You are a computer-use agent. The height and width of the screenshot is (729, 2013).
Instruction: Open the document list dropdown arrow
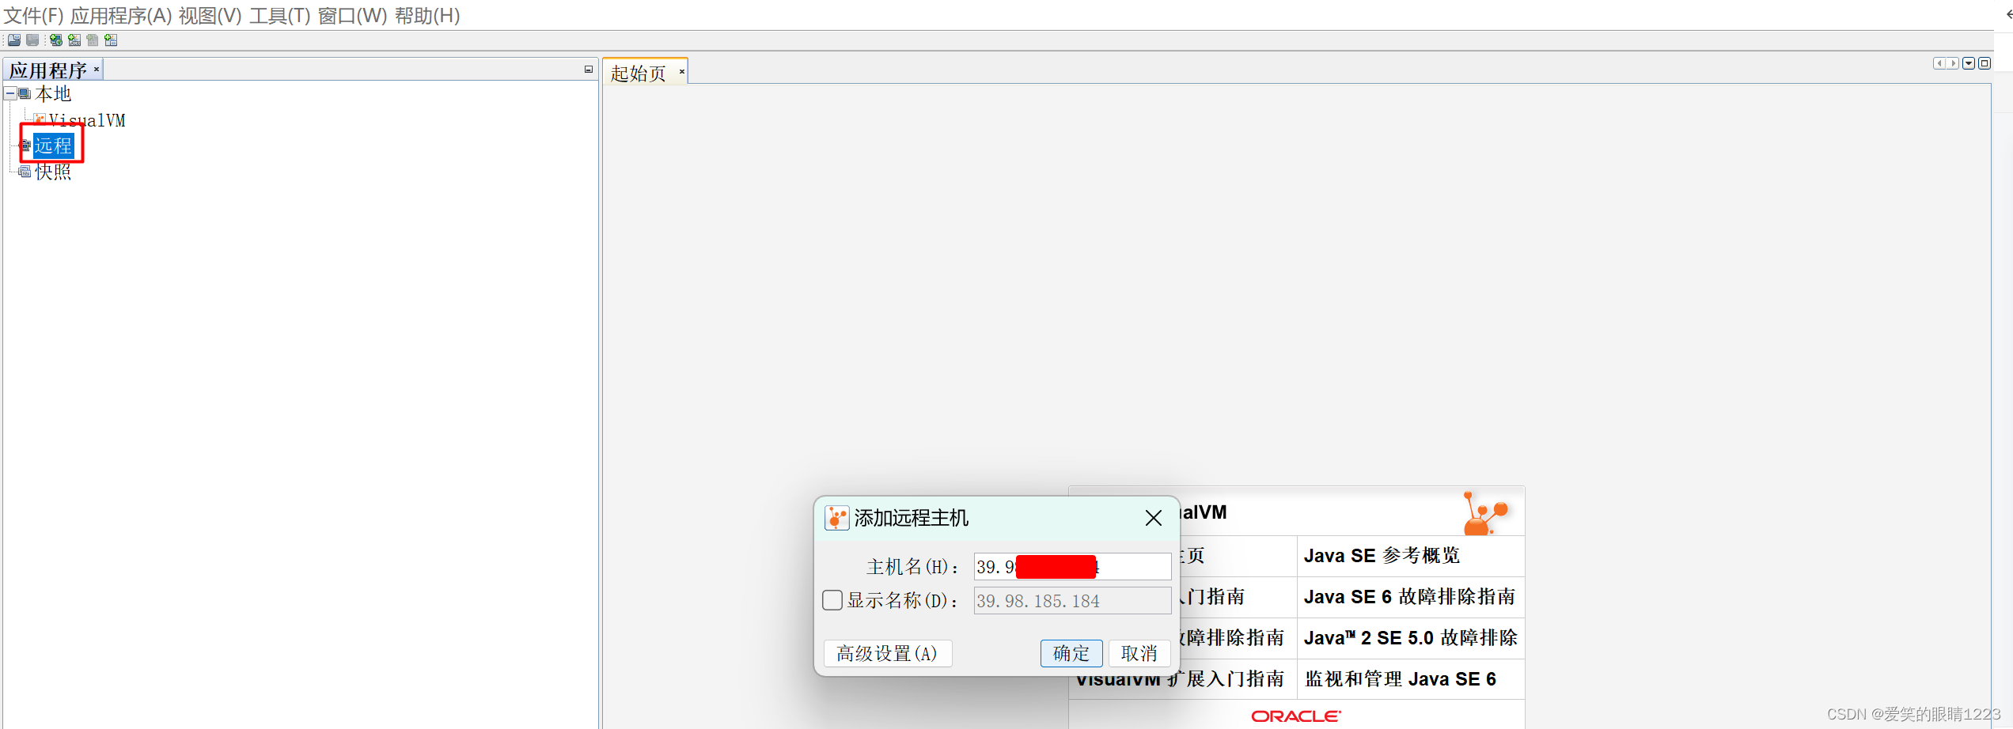1969,63
